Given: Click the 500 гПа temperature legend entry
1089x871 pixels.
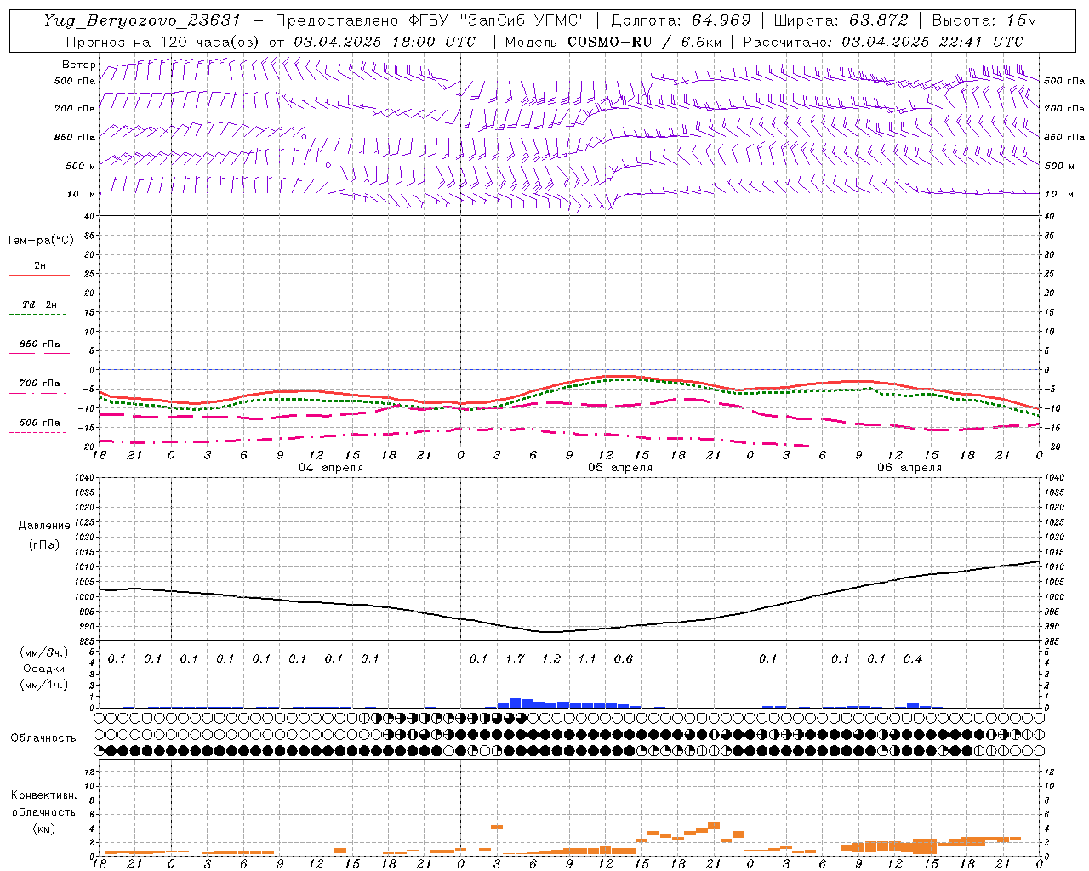Looking at the screenshot, I should coord(39,423).
